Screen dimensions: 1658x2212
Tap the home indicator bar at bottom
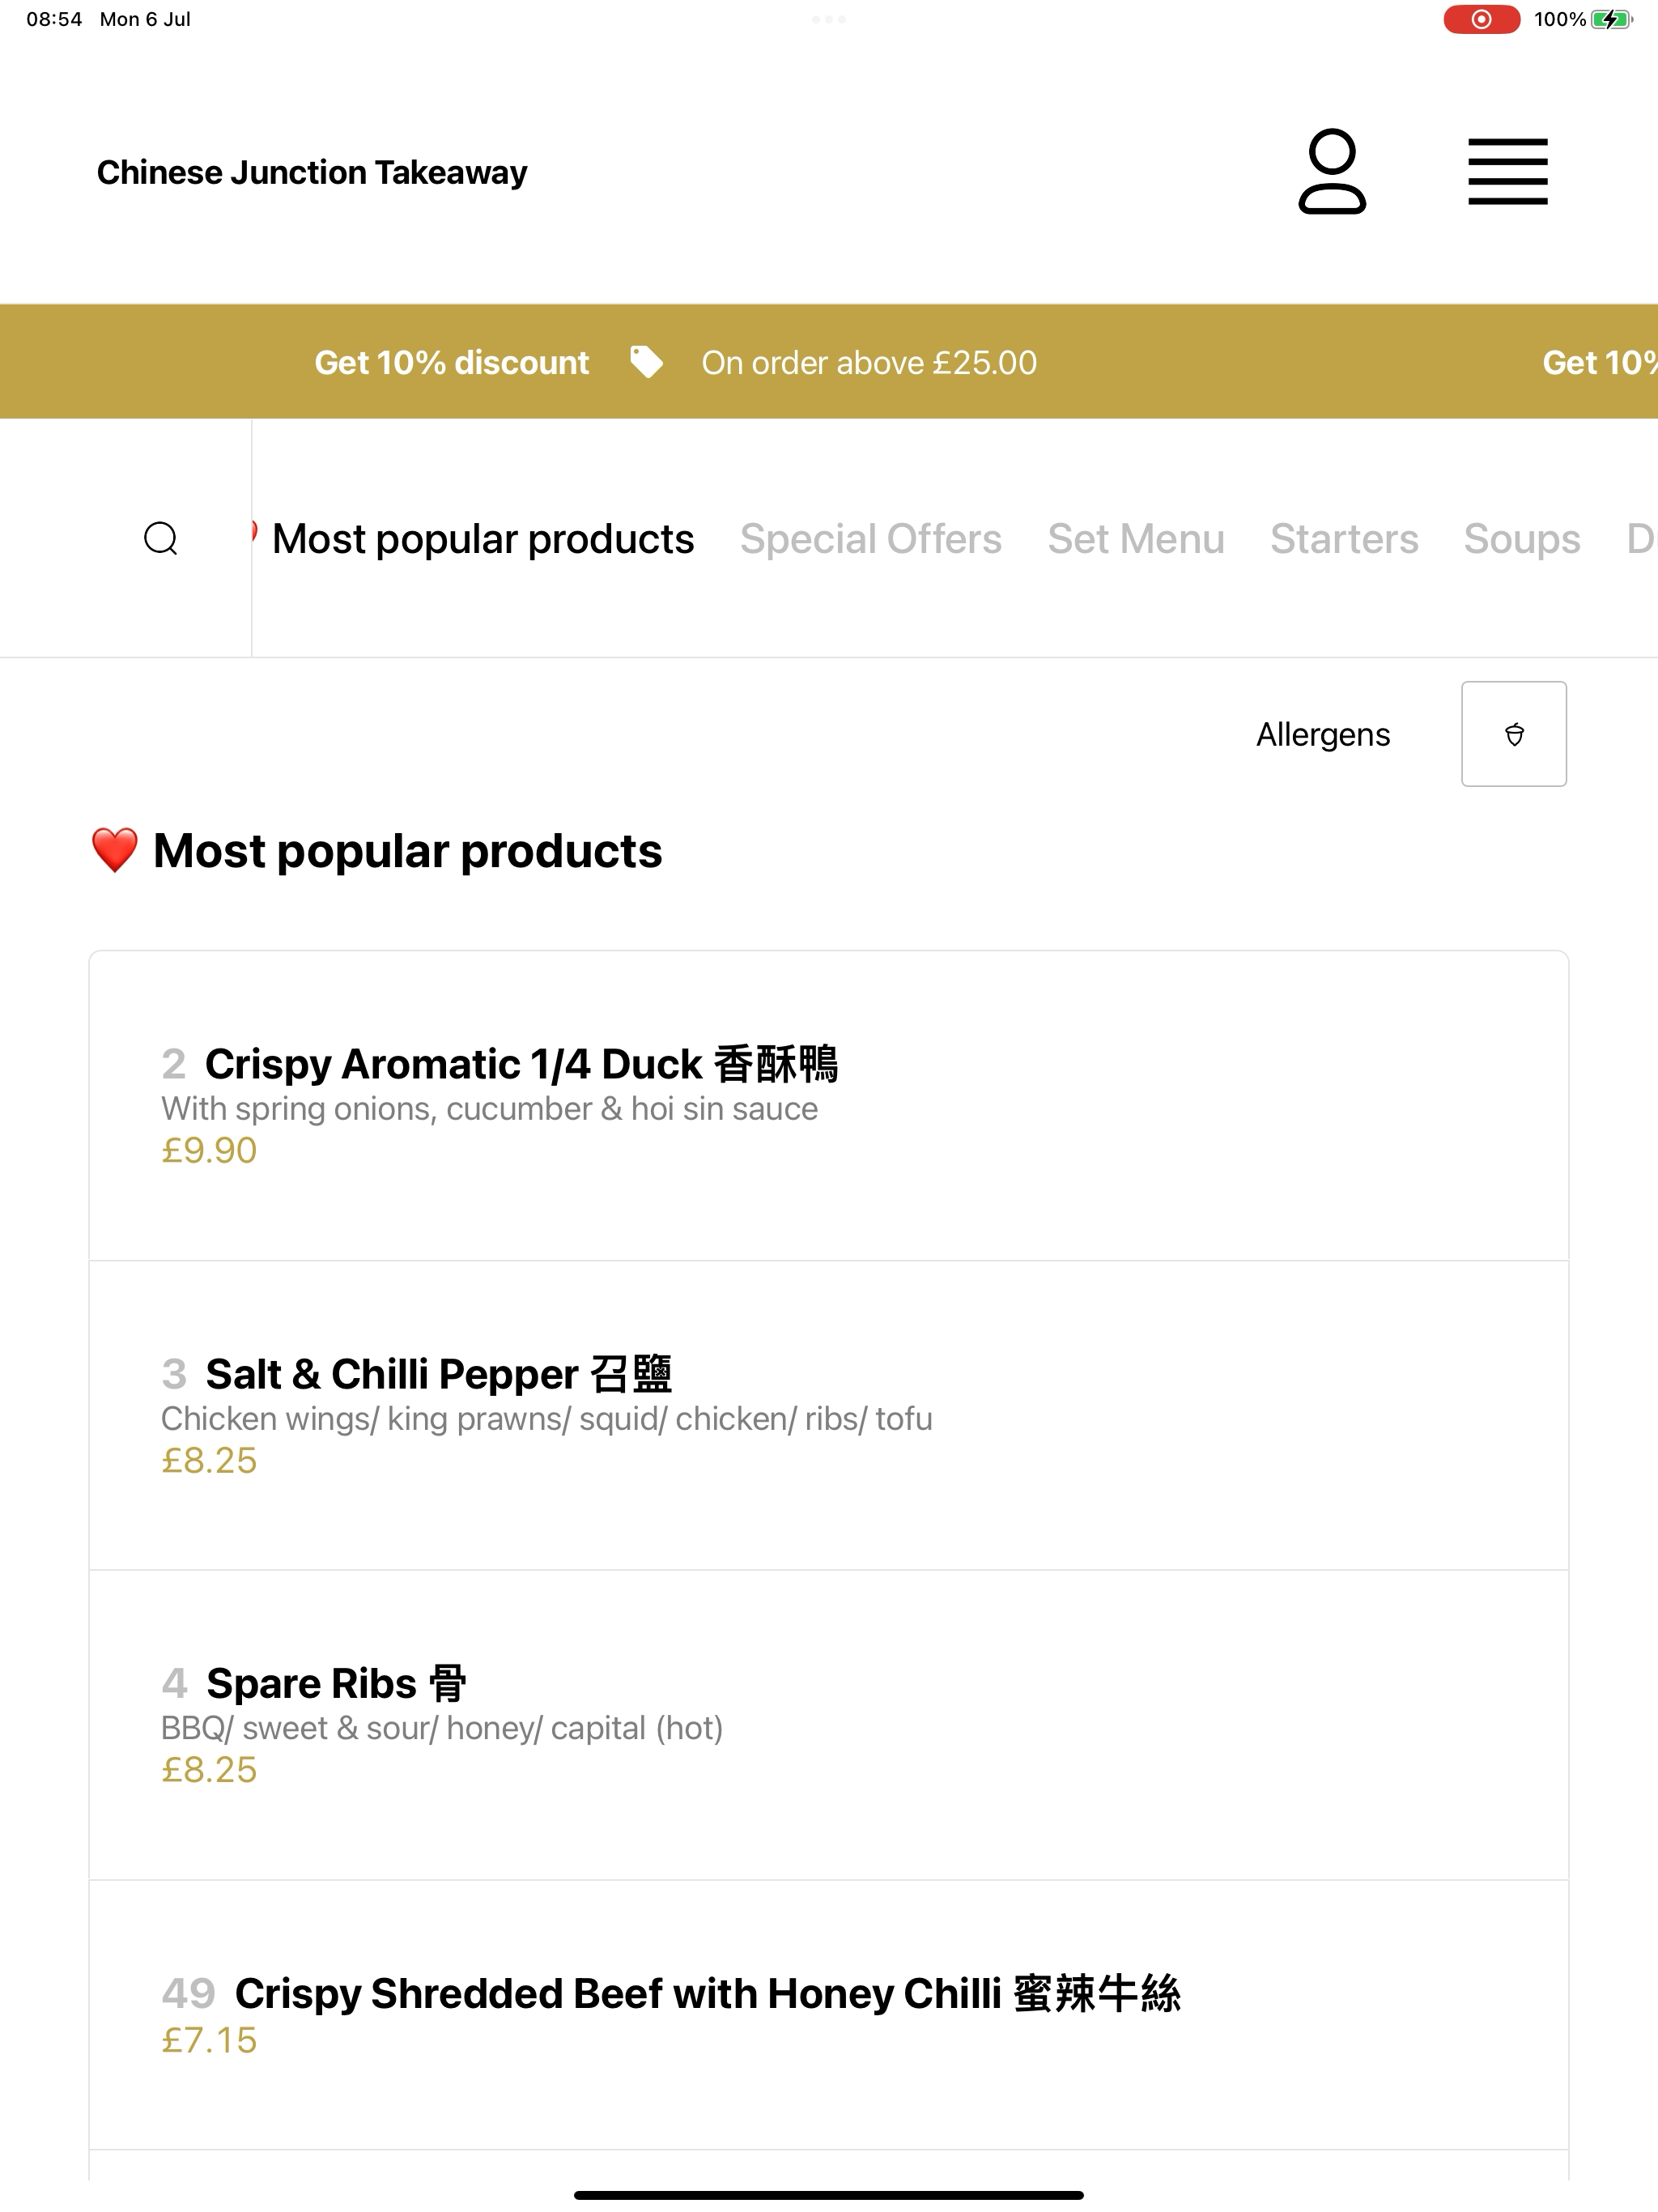829,2195
